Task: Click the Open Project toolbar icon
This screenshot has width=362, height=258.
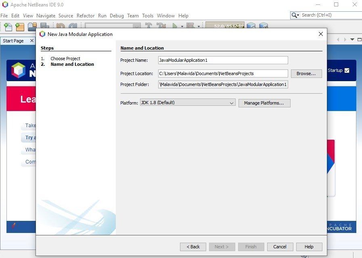Action: pyautogui.click(x=32, y=27)
